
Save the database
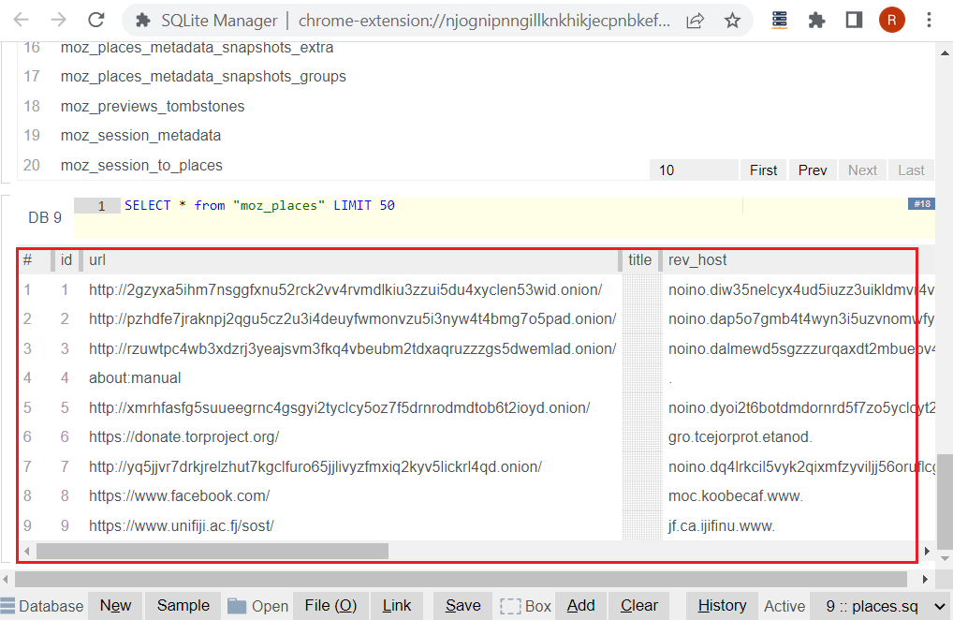[x=462, y=606]
